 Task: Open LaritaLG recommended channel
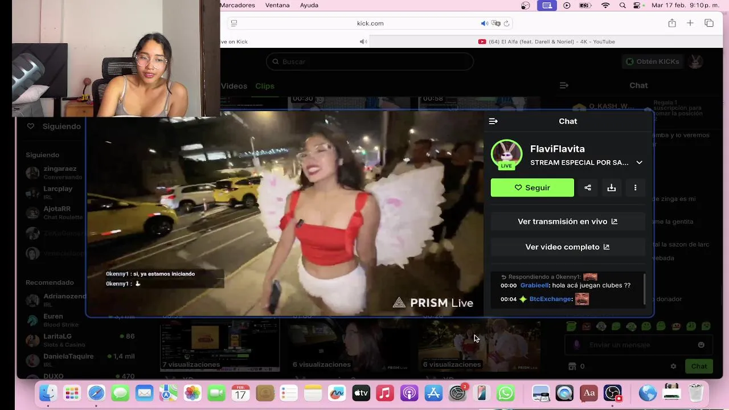(80, 340)
